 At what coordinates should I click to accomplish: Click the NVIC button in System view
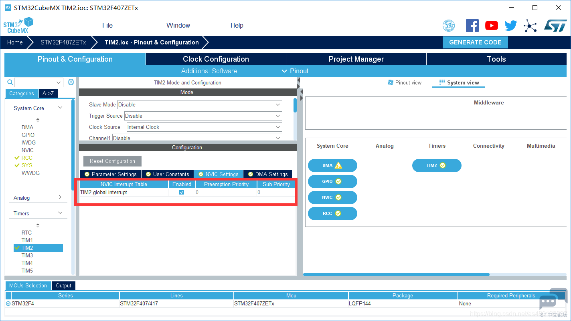click(332, 197)
